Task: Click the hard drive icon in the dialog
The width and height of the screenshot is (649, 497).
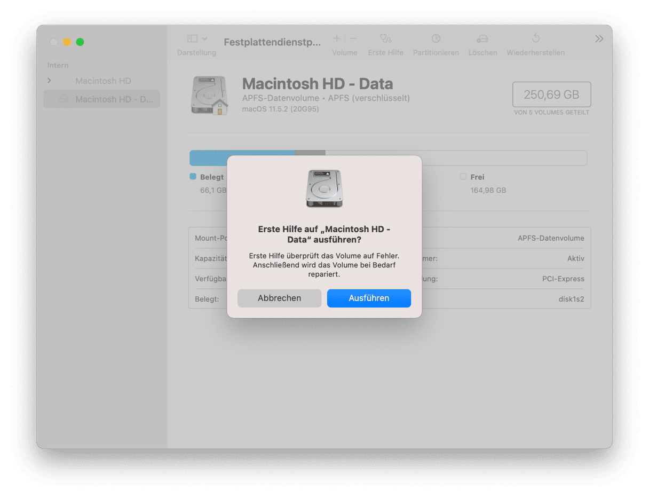Action: pyautogui.click(x=324, y=188)
